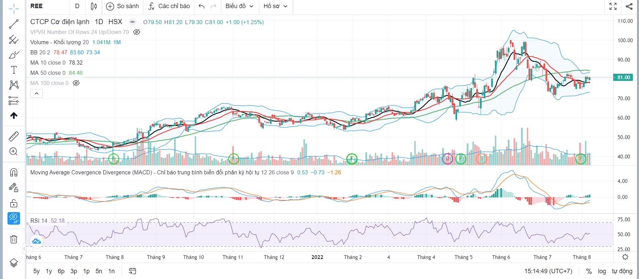Image resolution: width=639 pixels, height=279 pixels.
Task: Click the 81.00 current price label
Action: click(623, 77)
